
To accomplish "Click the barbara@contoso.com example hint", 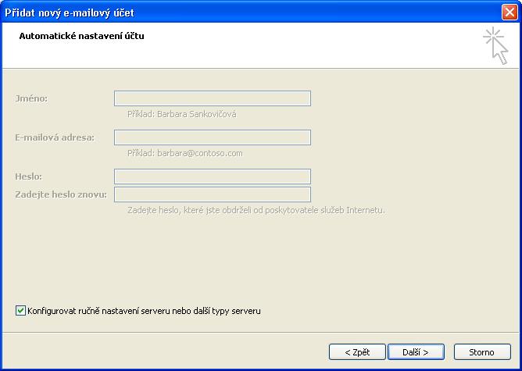I will [185, 153].
